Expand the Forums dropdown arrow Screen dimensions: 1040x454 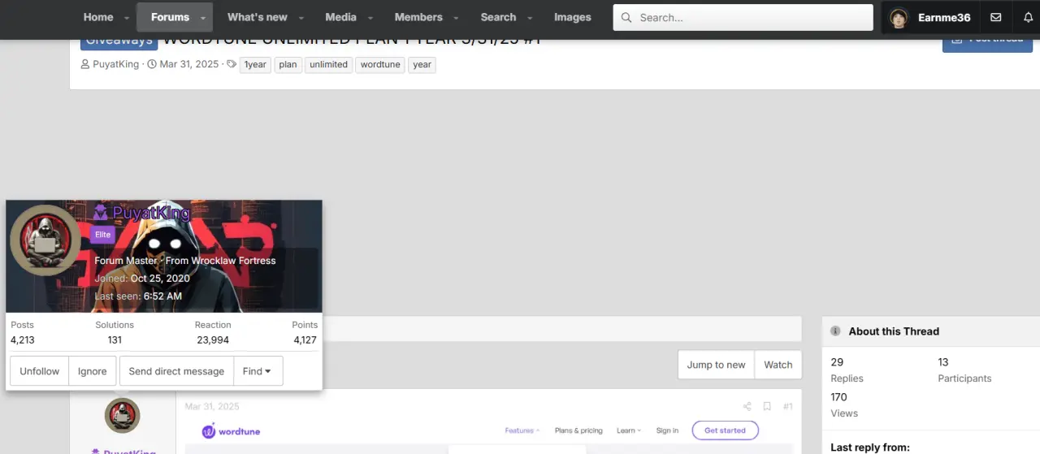pyautogui.click(x=203, y=18)
